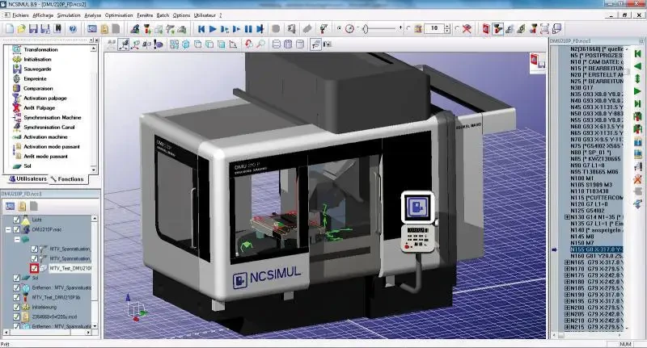The height and width of the screenshot is (348, 647).
Task: Select the radio button beside the speed clock
Action: click(339, 28)
